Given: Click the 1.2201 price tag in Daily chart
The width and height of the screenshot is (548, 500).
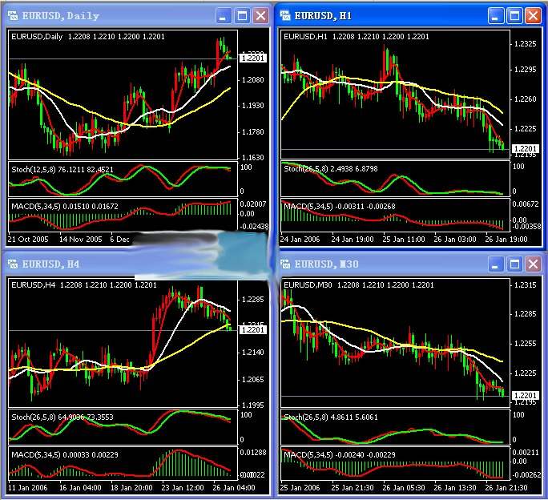Looking at the screenshot, I should [x=252, y=58].
